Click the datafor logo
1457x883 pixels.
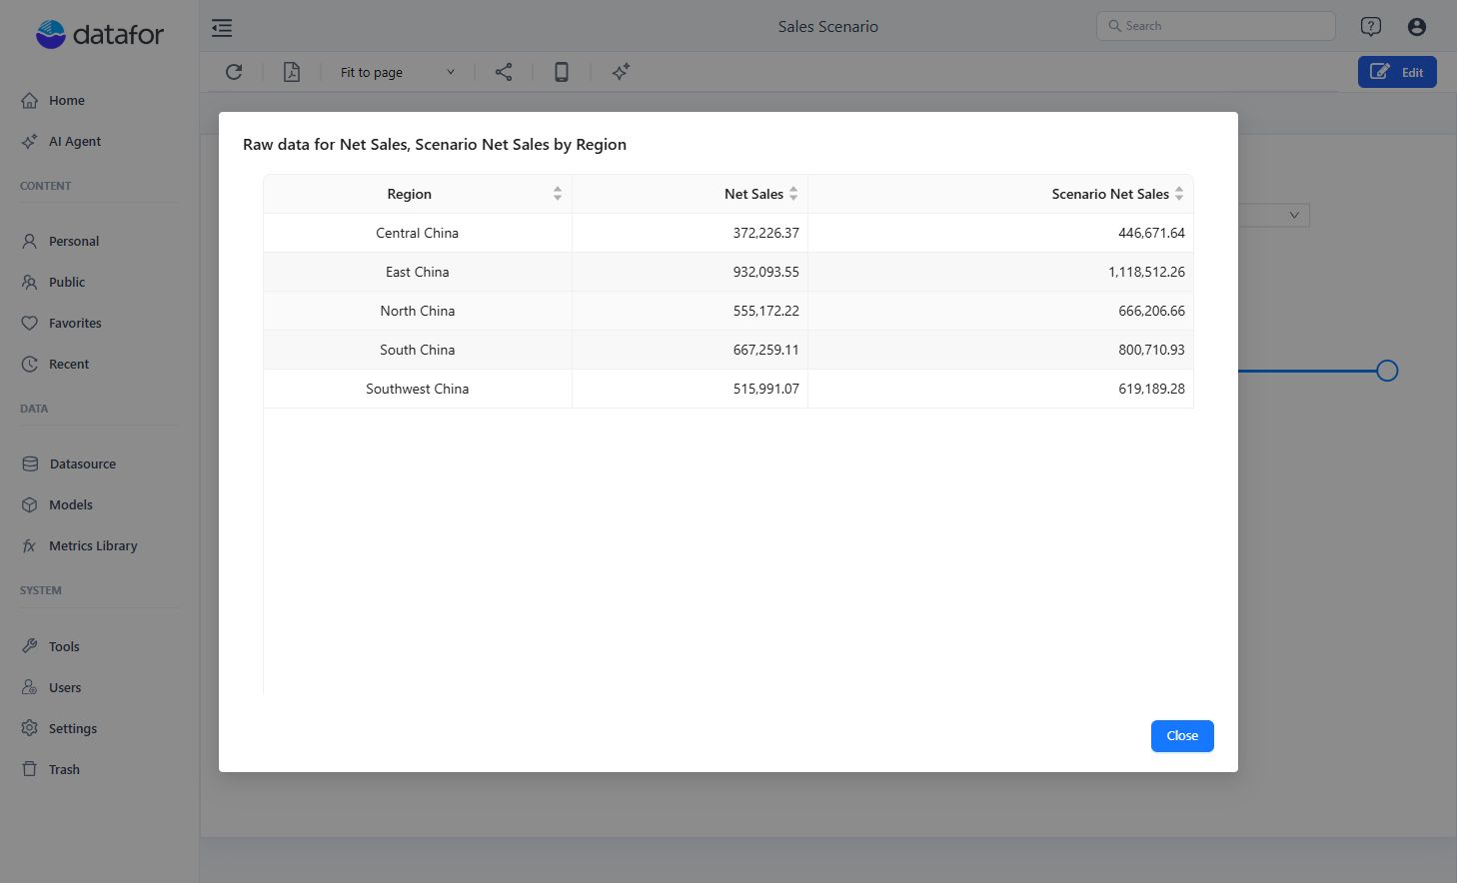point(99,34)
